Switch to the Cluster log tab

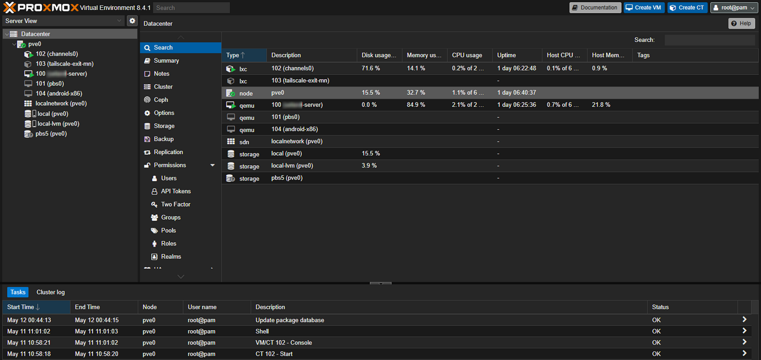[x=50, y=292]
